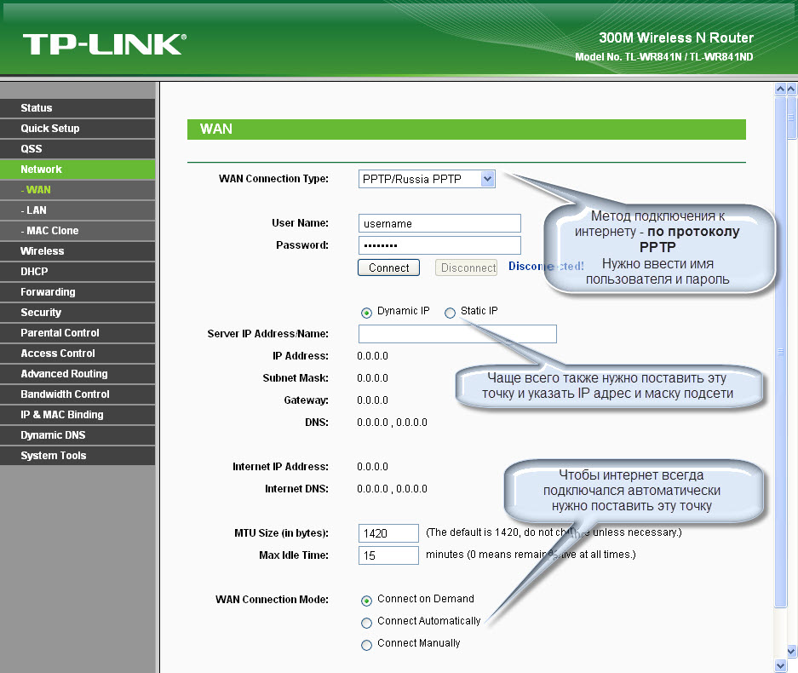The height and width of the screenshot is (673, 798).
Task: Focus the Server IP Address/Name field
Action: click(x=457, y=334)
